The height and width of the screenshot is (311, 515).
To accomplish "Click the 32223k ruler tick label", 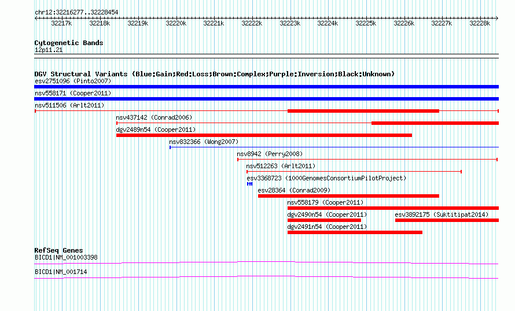I will tap(290, 23).
